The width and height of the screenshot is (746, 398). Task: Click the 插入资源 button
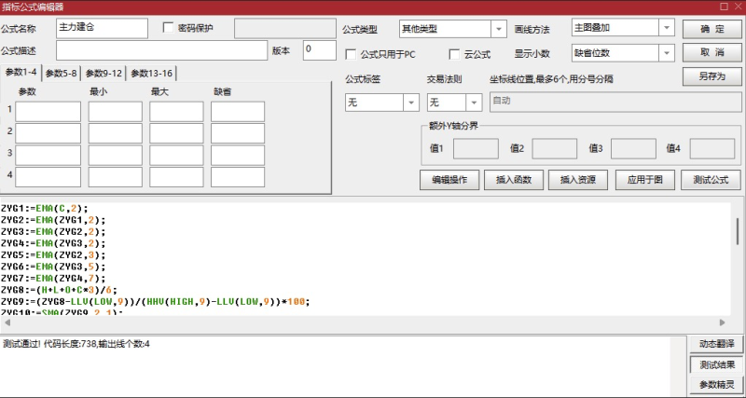[x=577, y=180]
